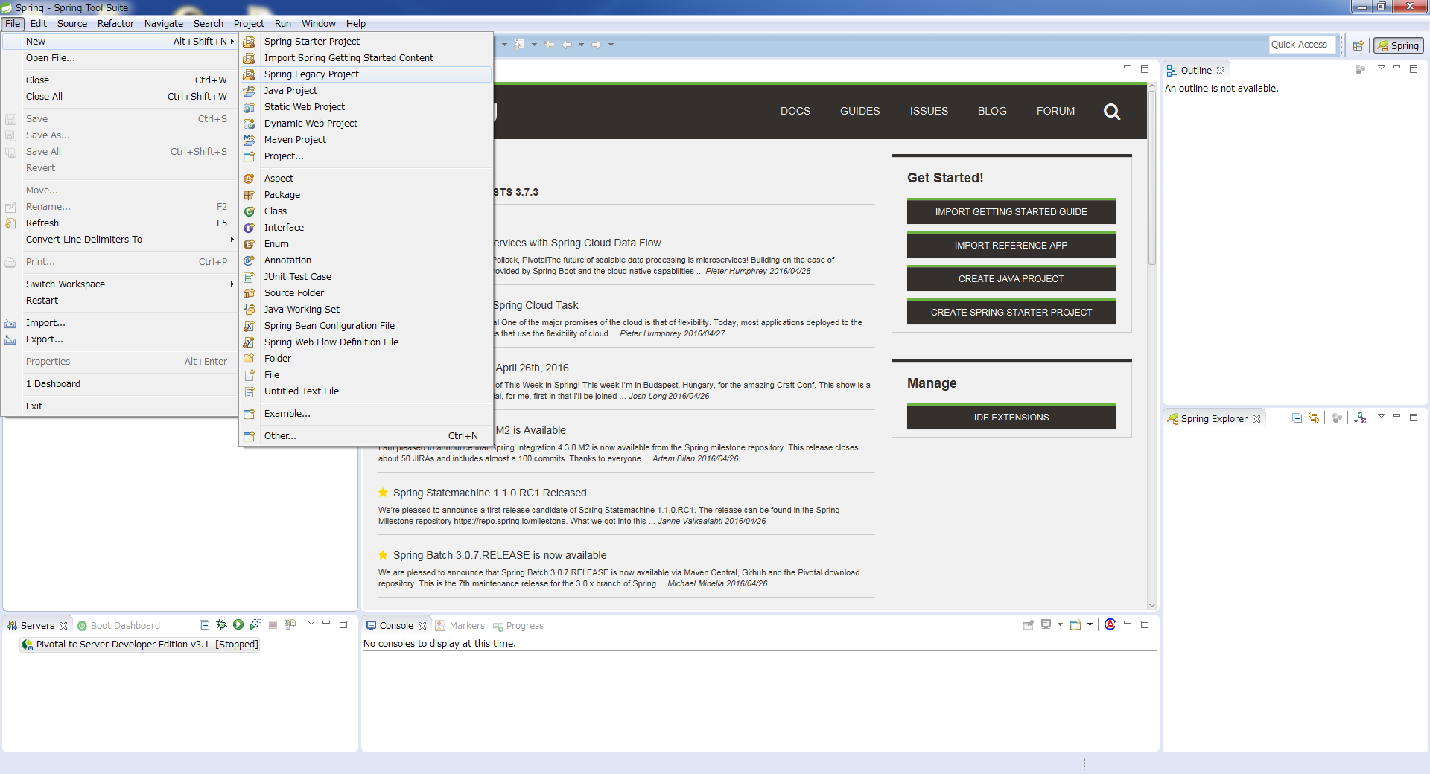Screen dimensions: 1430x774
Task: Choose Maven Project in the New submenu
Action: [x=295, y=140]
